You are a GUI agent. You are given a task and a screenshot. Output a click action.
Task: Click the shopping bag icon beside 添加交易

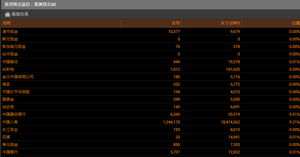tap(7, 14)
